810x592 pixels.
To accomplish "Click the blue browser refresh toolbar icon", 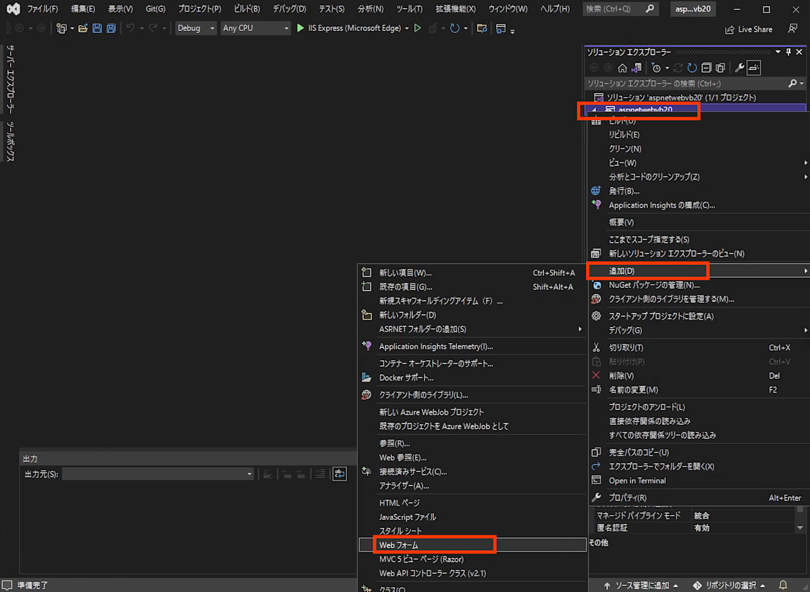I will coord(455,28).
